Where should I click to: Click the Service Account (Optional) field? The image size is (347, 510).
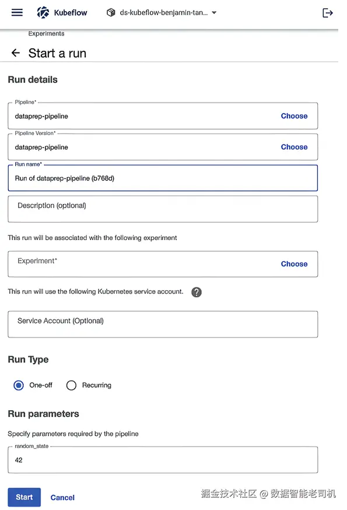(163, 324)
